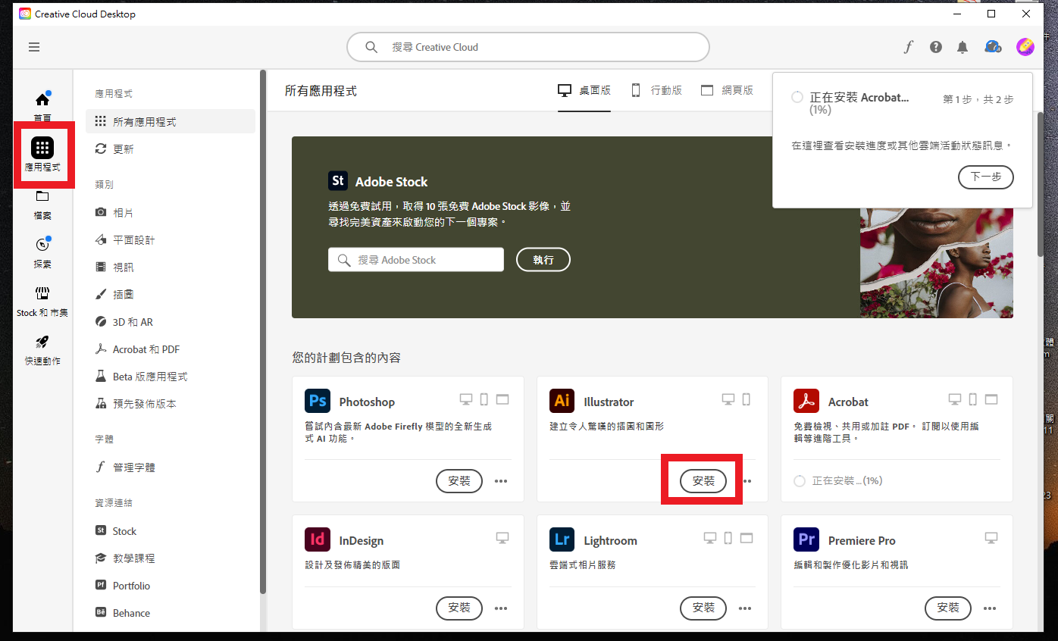1058x641 pixels.
Task: Open 預先發佈版本 prerelease category
Action: point(171,404)
